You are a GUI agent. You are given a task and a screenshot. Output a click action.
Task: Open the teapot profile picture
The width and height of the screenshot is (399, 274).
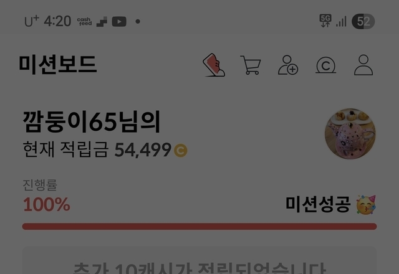pos(350,134)
